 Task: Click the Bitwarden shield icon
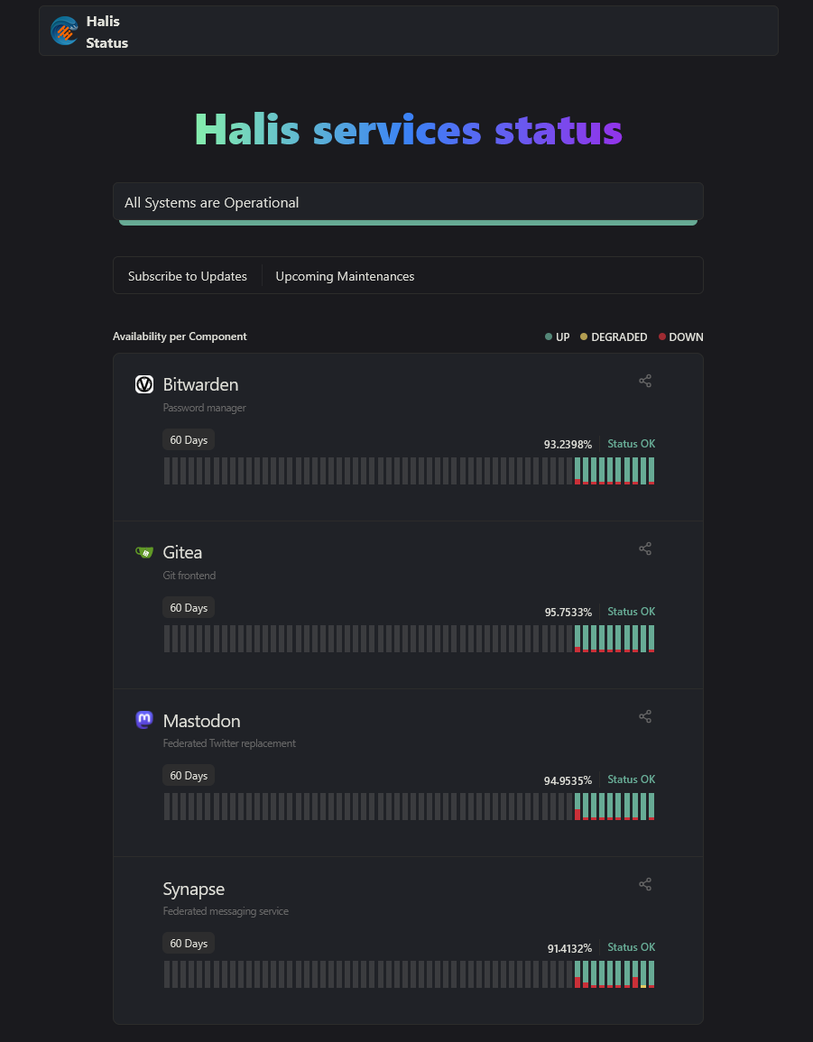pos(144,384)
